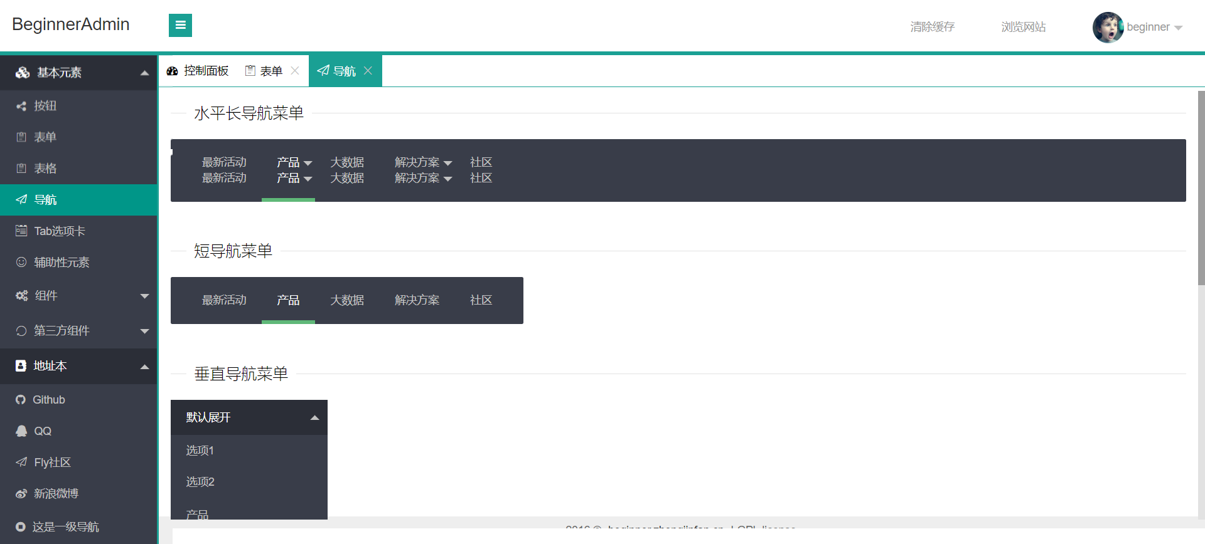Open Tab选项卡 page from sidebar

(78, 231)
